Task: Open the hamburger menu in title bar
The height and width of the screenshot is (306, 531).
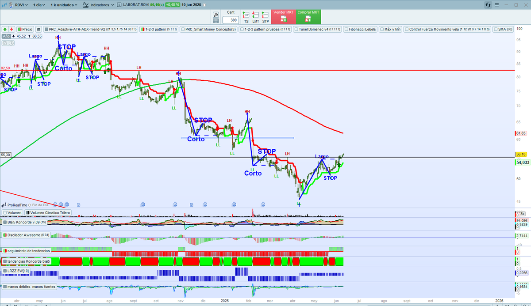Action: point(497,5)
